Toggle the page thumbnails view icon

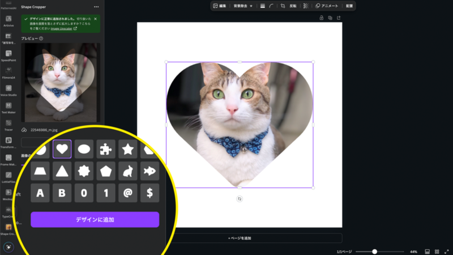point(428,252)
